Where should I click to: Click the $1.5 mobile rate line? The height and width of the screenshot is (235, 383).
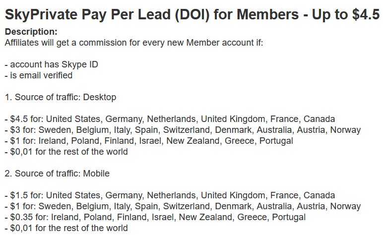(170, 195)
